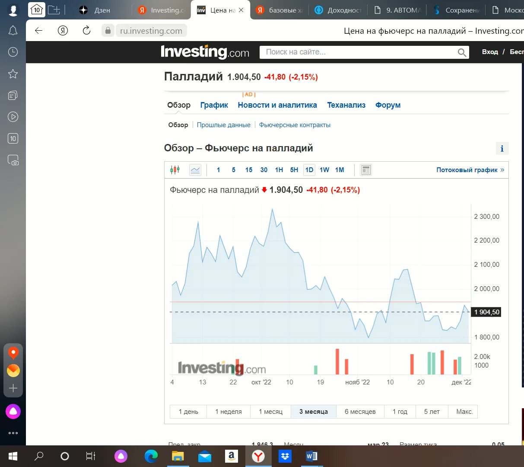
Task: Open the График section tab
Action: [214, 105]
